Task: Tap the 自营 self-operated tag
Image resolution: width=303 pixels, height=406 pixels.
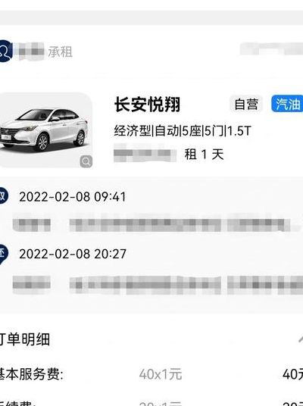Action: (246, 104)
